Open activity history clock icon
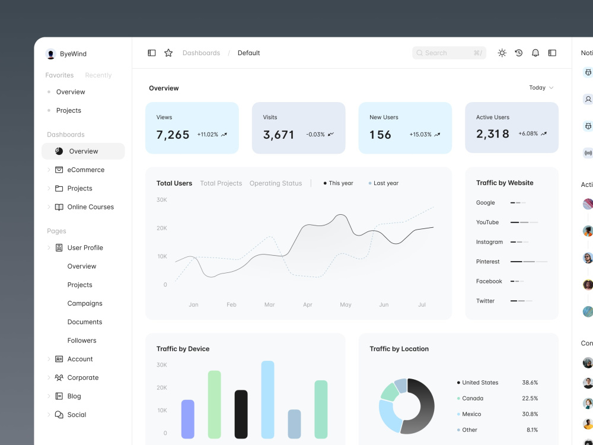 click(518, 53)
